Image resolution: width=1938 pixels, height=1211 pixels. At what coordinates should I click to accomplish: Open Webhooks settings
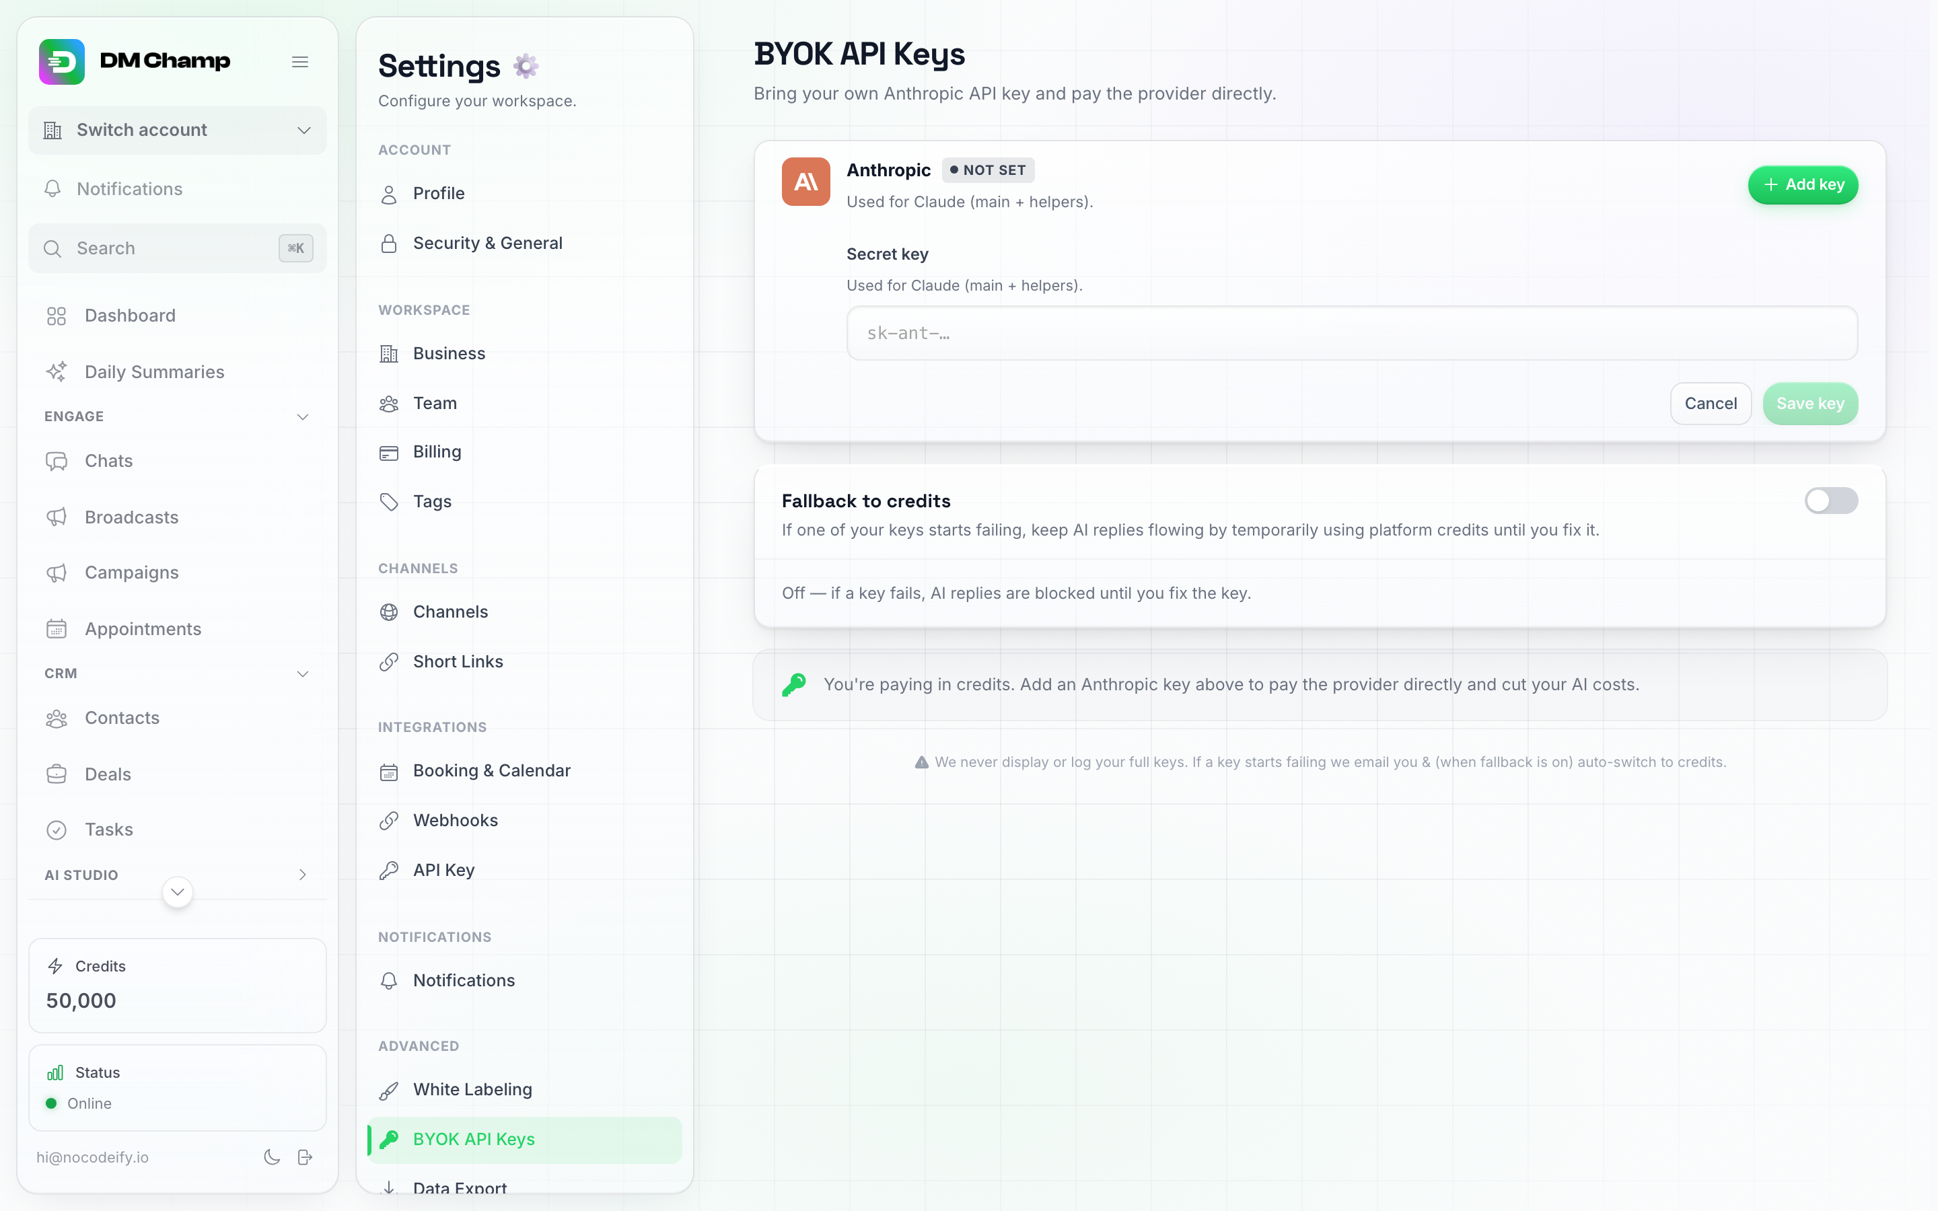point(526,820)
